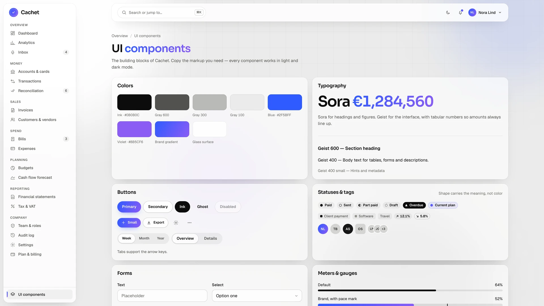Open Inbox in the sidebar
The width and height of the screenshot is (544, 306).
coord(40,52)
